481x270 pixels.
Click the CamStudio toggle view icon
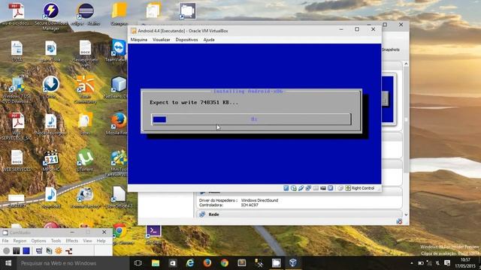(x=39, y=251)
